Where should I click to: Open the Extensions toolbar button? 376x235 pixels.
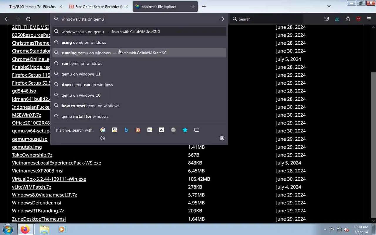click(348, 19)
